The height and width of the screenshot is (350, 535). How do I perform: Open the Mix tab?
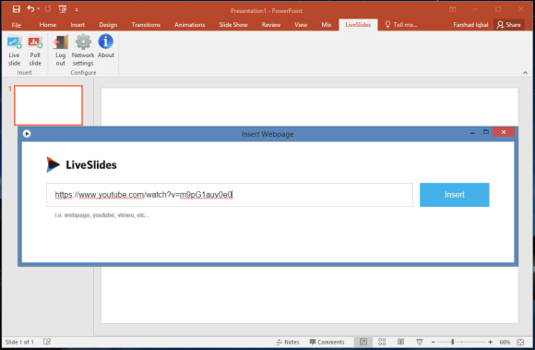click(x=327, y=25)
